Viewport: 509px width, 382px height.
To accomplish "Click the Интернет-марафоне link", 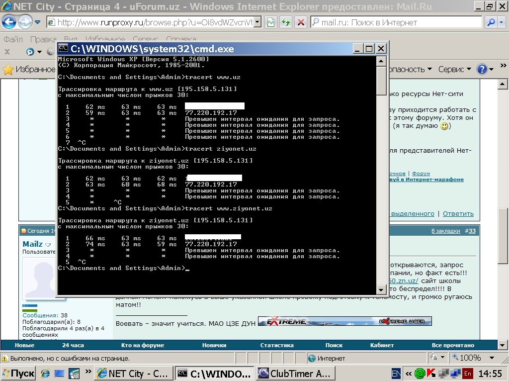I will 434,179.
